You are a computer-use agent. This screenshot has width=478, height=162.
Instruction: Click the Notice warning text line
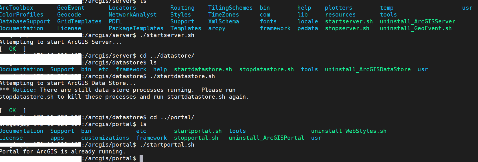click(x=118, y=90)
